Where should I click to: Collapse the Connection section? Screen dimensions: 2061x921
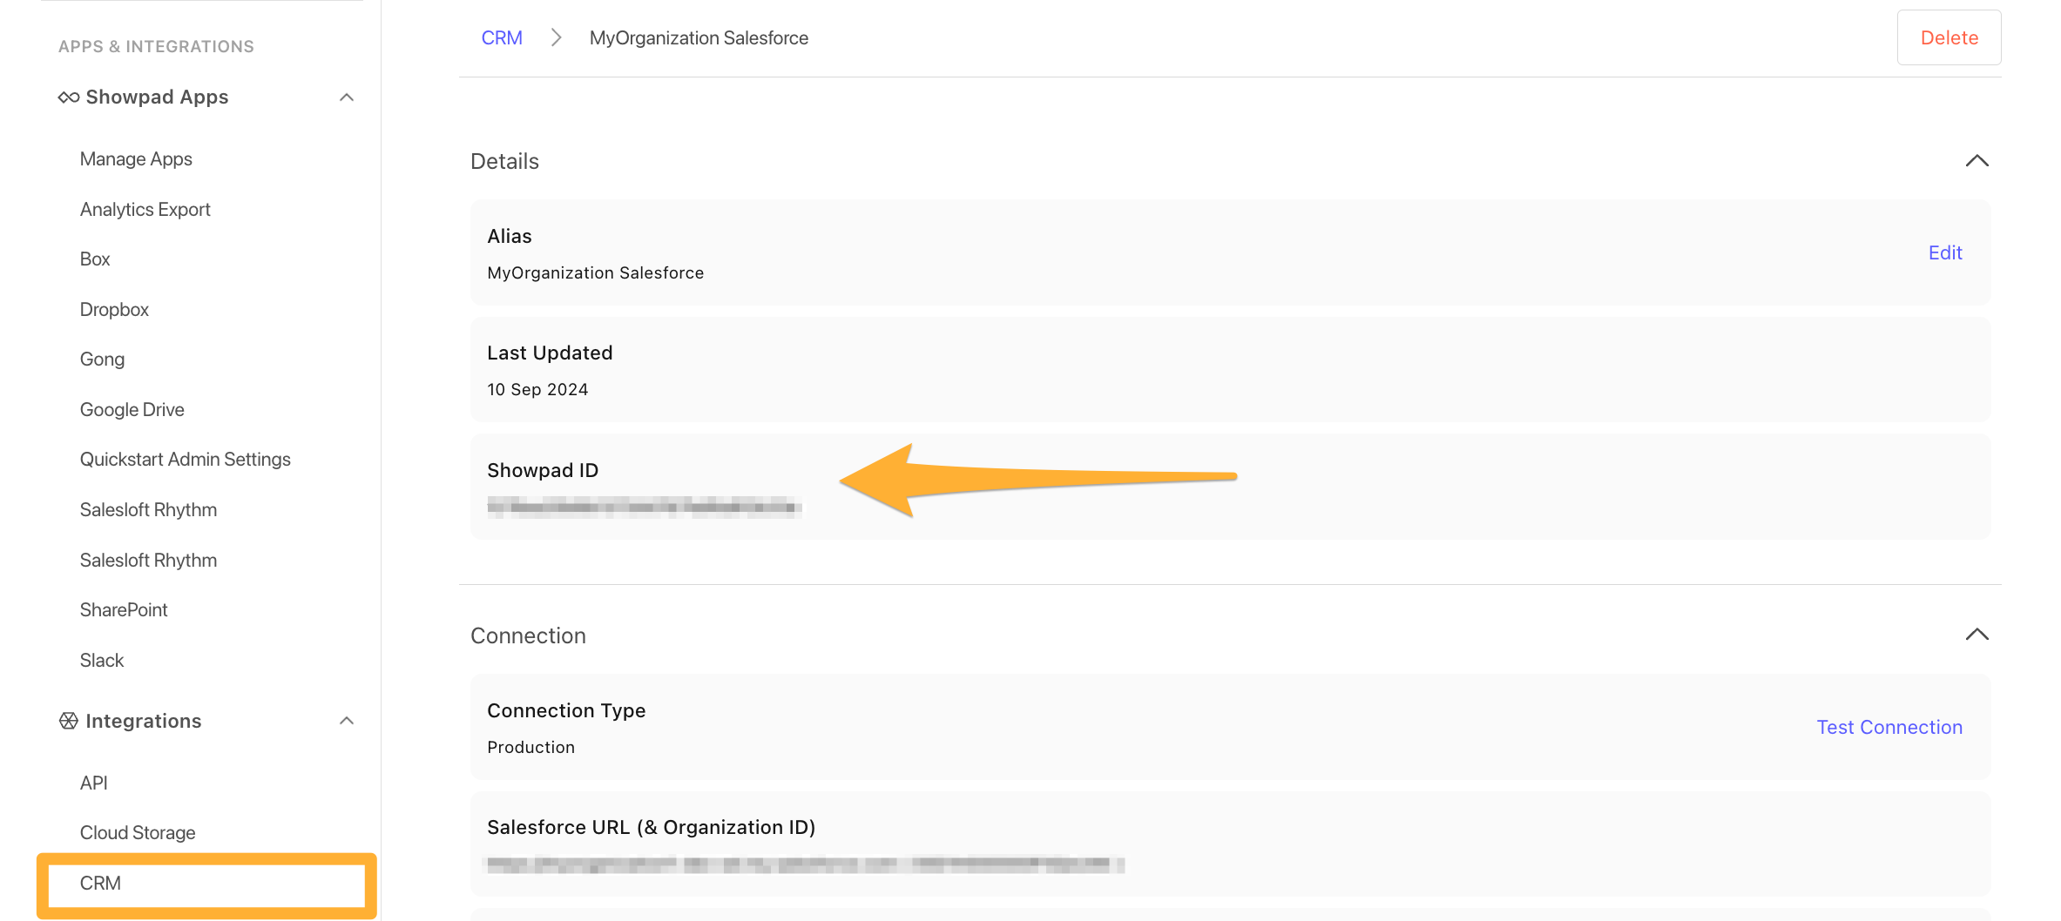coord(1977,635)
